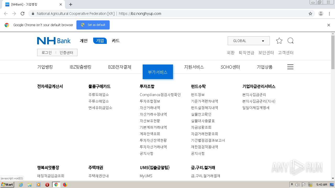Open MyUMS link
The width and height of the screenshot is (335, 188).
[x=146, y=176]
